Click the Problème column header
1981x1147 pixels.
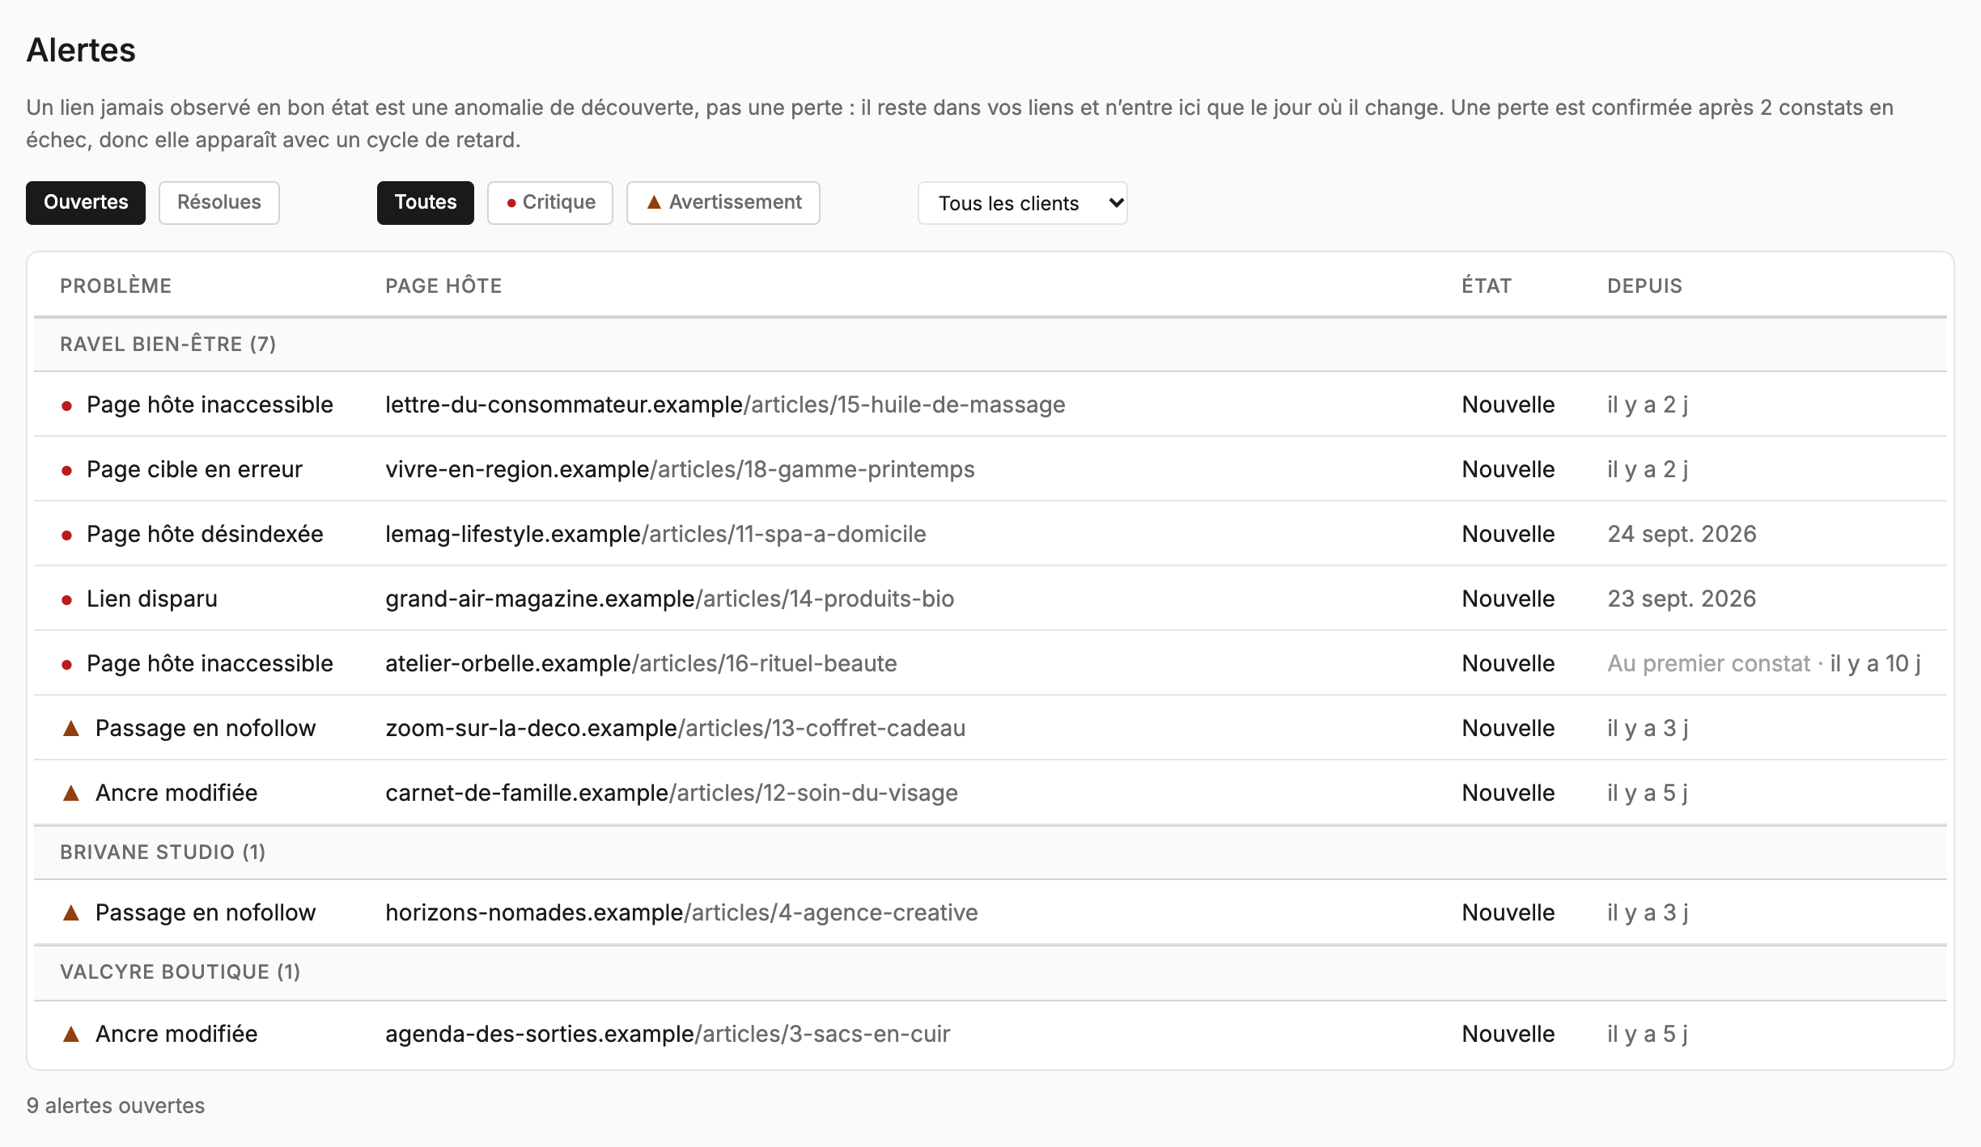tap(116, 286)
